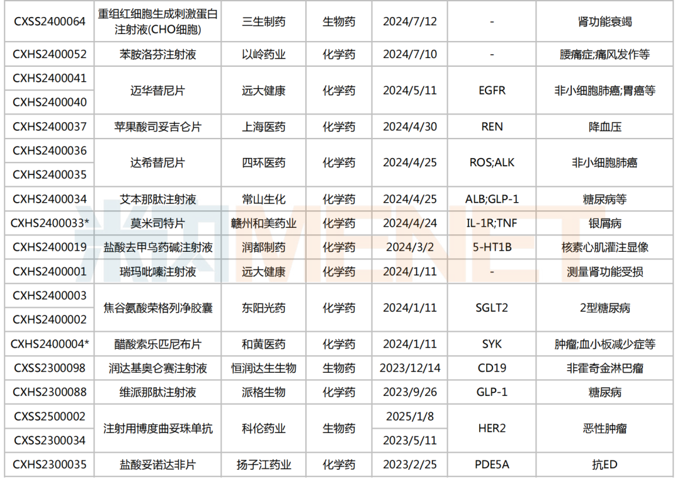Click indication 核素心肌灌注显像
Image resolution: width=680 pixels, height=481 pixels.
coord(604,247)
